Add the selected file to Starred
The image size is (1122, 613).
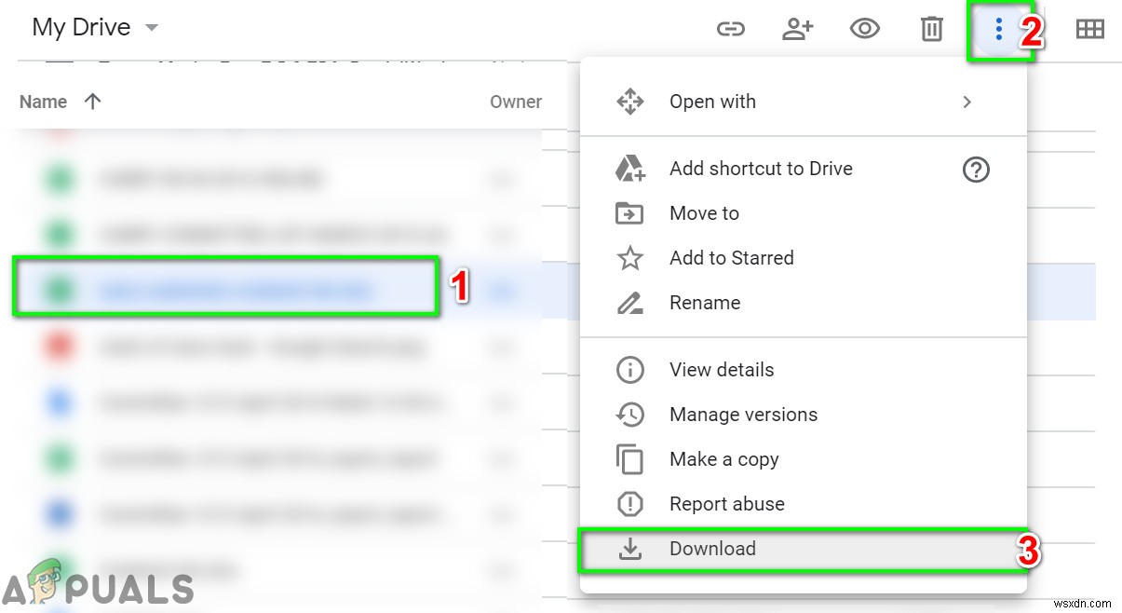(x=732, y=258)
